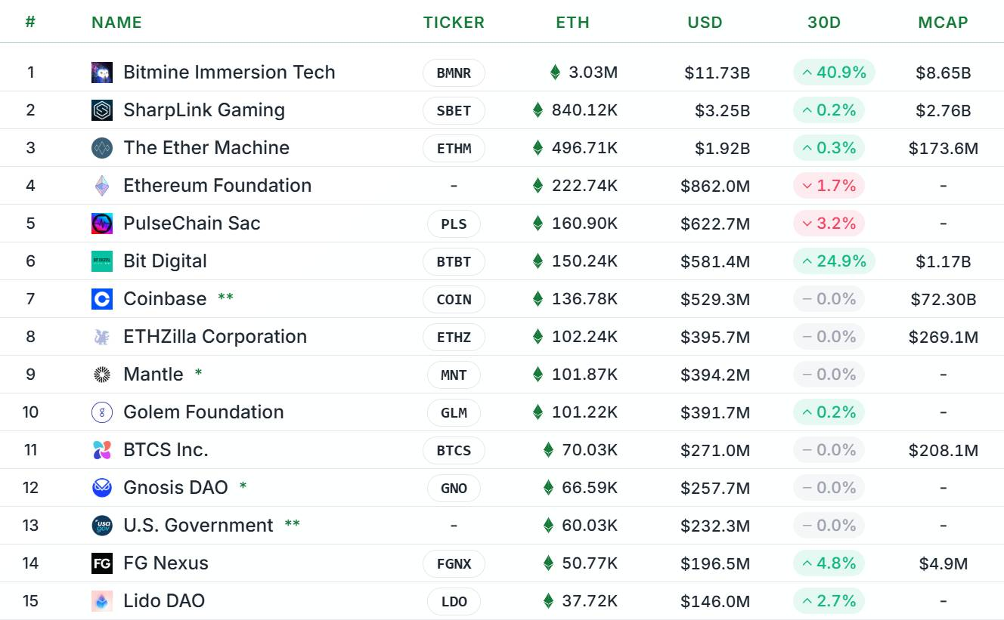Sort table by MCAP column header

click(x=943, y=23)
